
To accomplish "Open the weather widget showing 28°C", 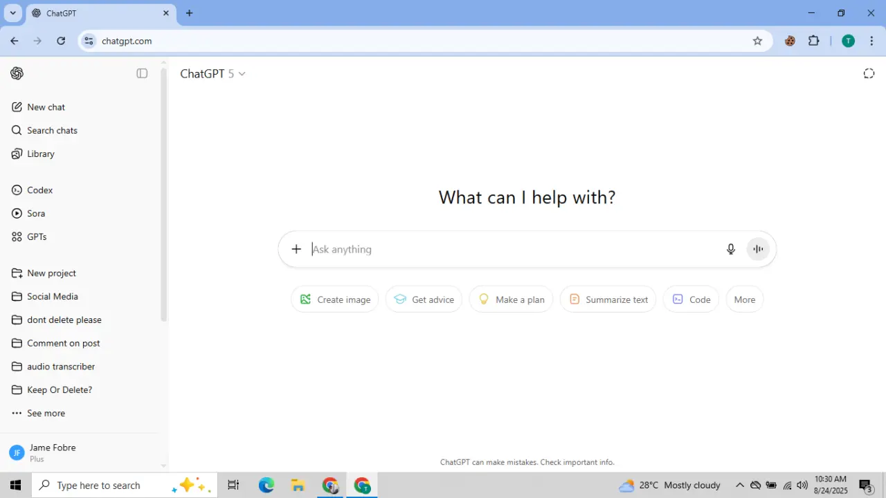I will click(x=669, y=486).
